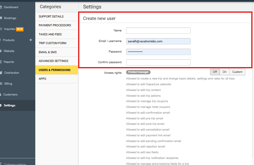
Task: Click the Confirm password field
Action: coord(158,62)
